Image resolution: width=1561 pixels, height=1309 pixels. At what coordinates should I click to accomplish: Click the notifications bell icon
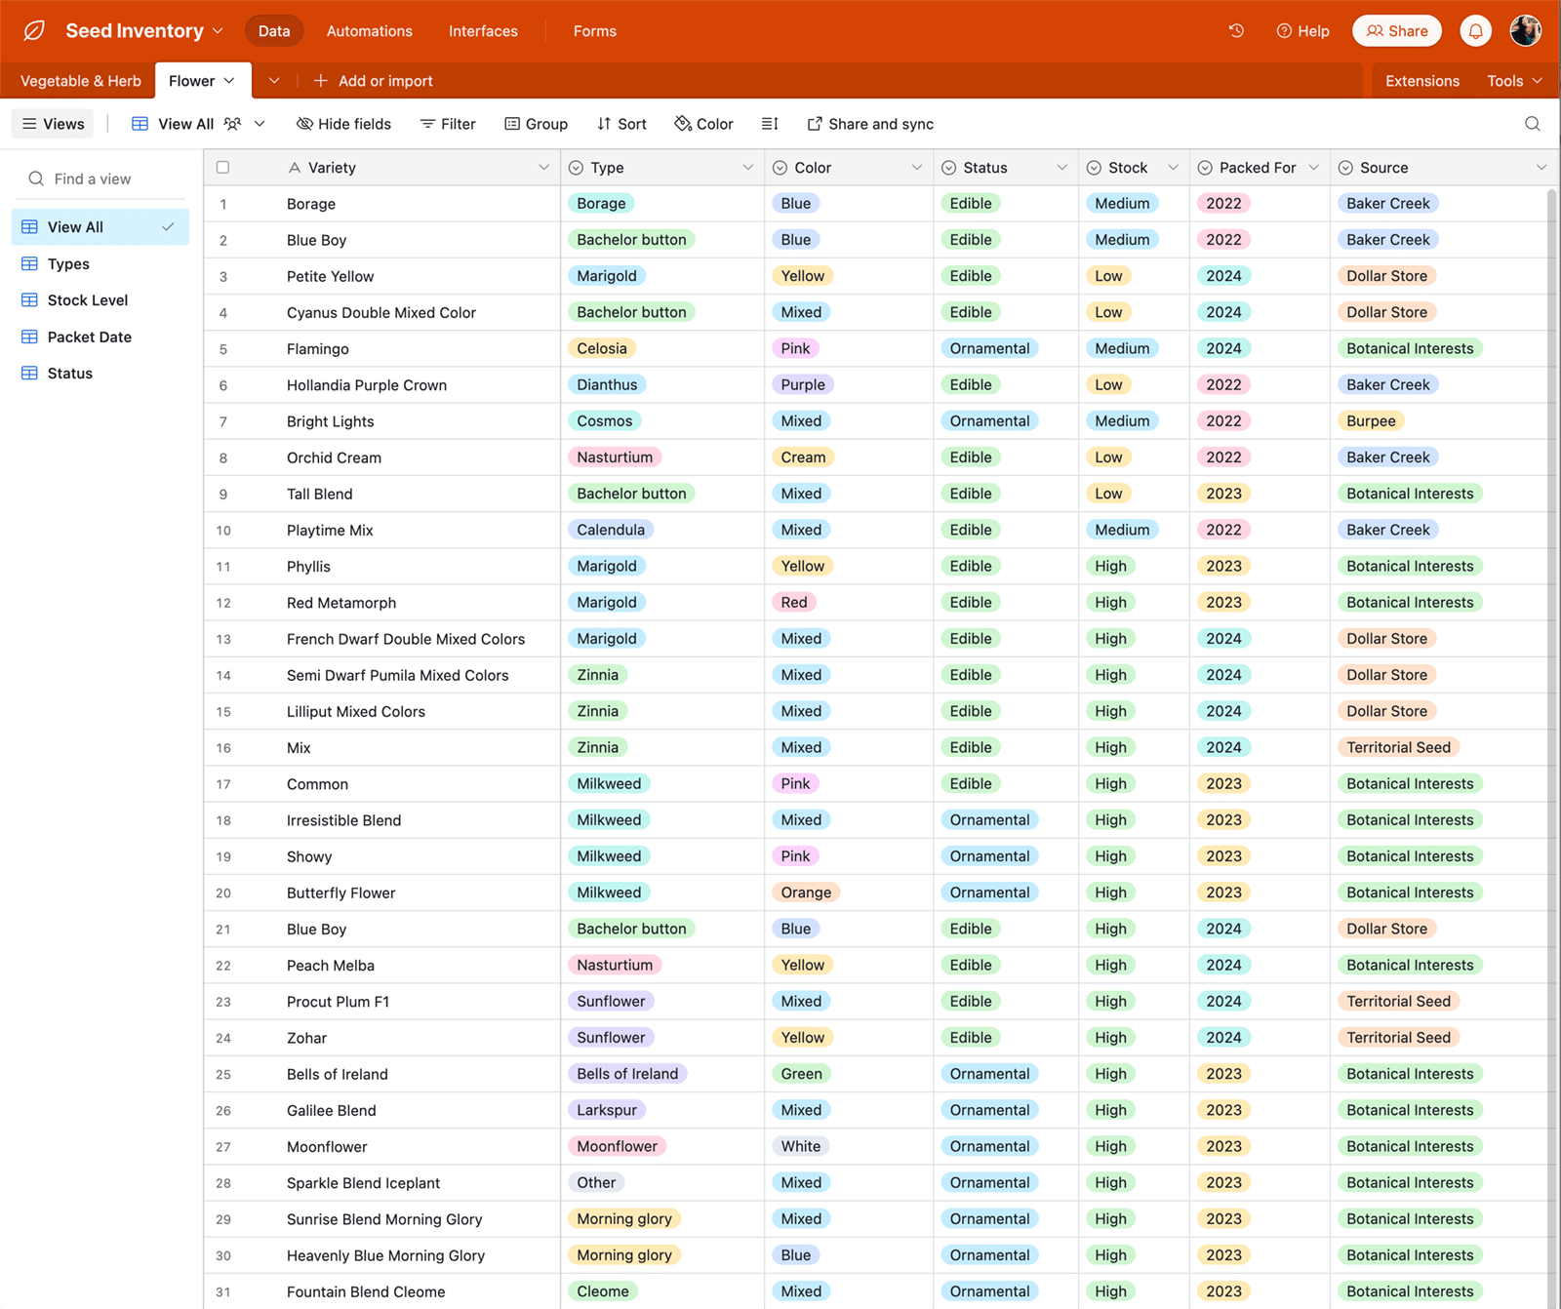(x=1475, y=31)
